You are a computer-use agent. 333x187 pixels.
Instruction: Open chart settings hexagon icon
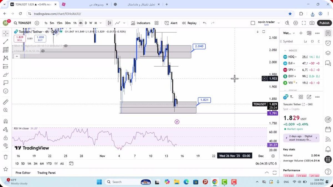(x=296, y=23)
